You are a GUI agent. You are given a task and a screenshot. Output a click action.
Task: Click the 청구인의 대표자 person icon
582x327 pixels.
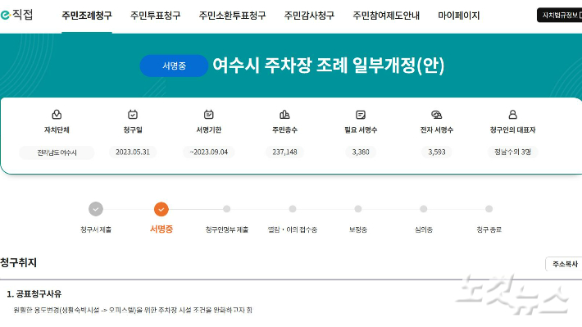[x=512, y=114]
